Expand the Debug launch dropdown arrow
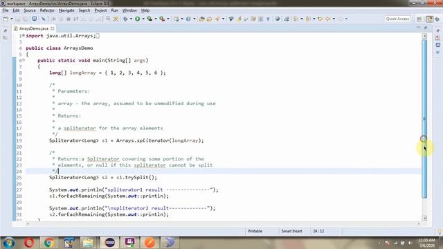 (x=131, y=19)
